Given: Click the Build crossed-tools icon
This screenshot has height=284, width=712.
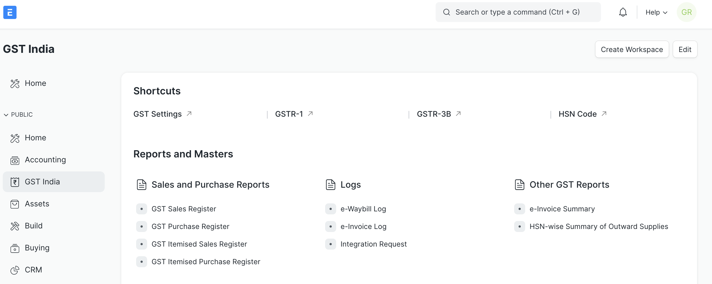Looking at the screenshot, I should pyautogui.click(x=15, y=226).
